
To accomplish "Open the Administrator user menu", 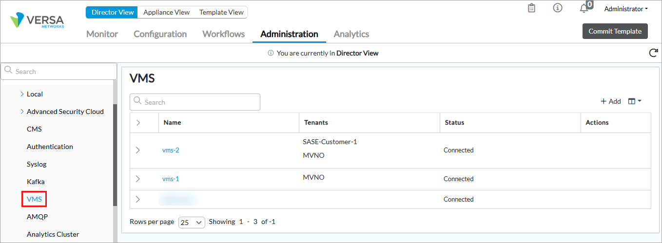I will [x=626, y=9].
